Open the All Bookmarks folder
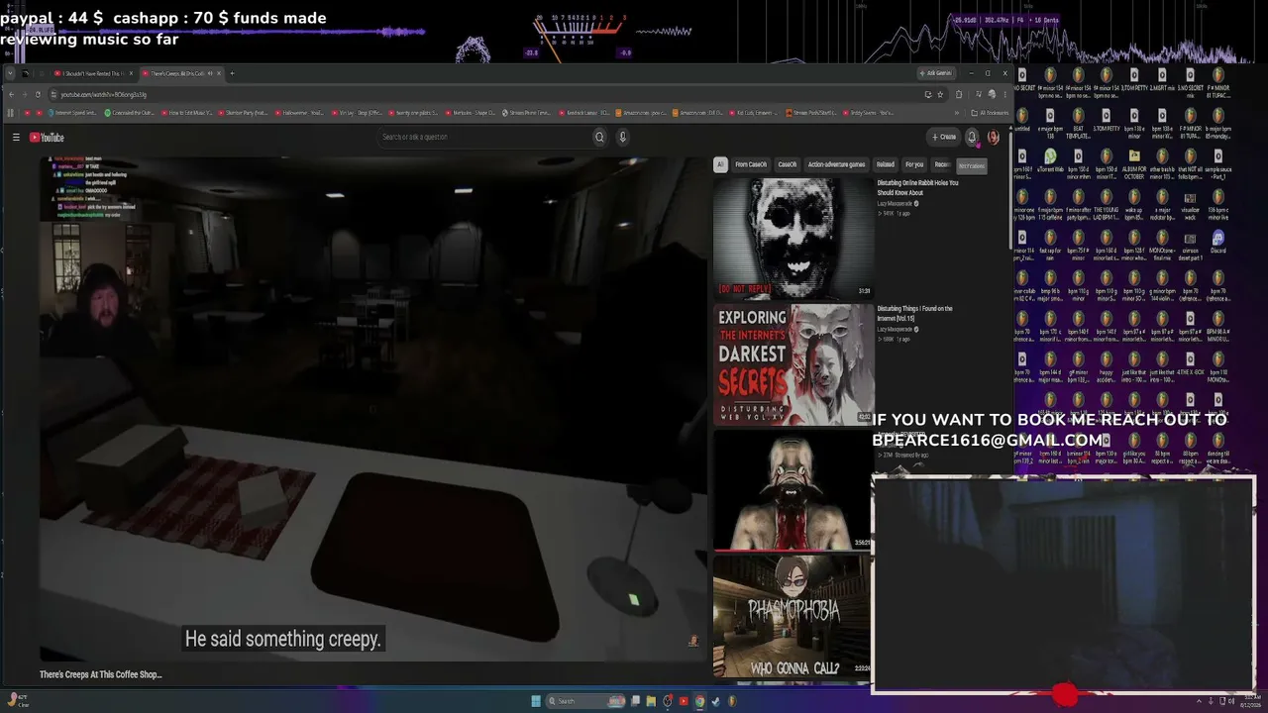 point(989,113)
